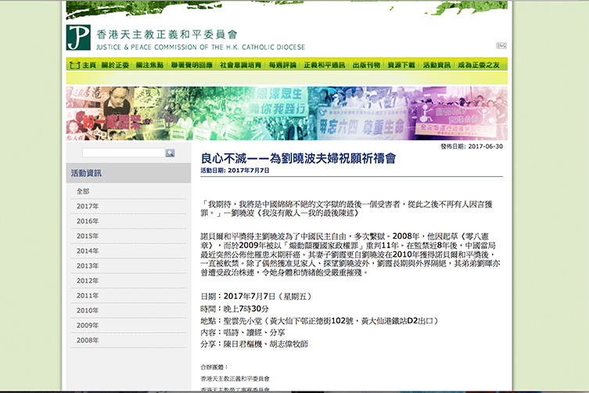Show all events via 全部 link
The width and height of the screenshot is (589, 393).
pyautogui.click(x=84, y=191)
